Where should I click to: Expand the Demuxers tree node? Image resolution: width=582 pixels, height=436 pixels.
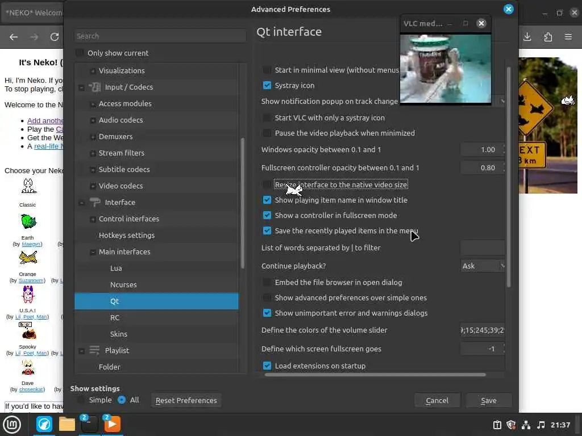coord(93,137)
